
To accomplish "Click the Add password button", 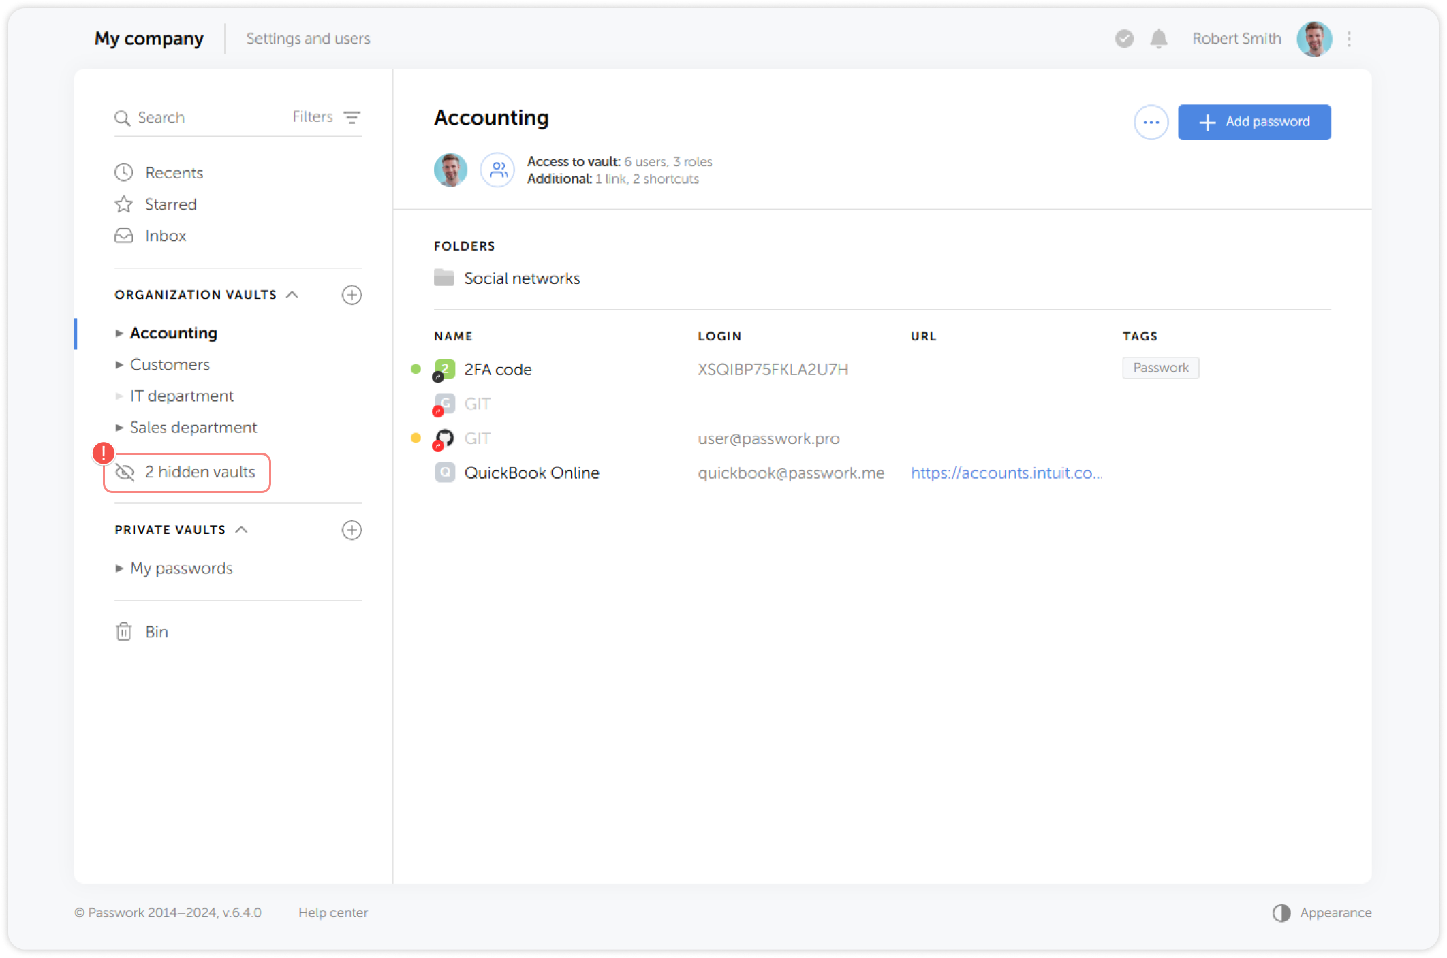I will pyautogui.click(x=1254, y=121).
